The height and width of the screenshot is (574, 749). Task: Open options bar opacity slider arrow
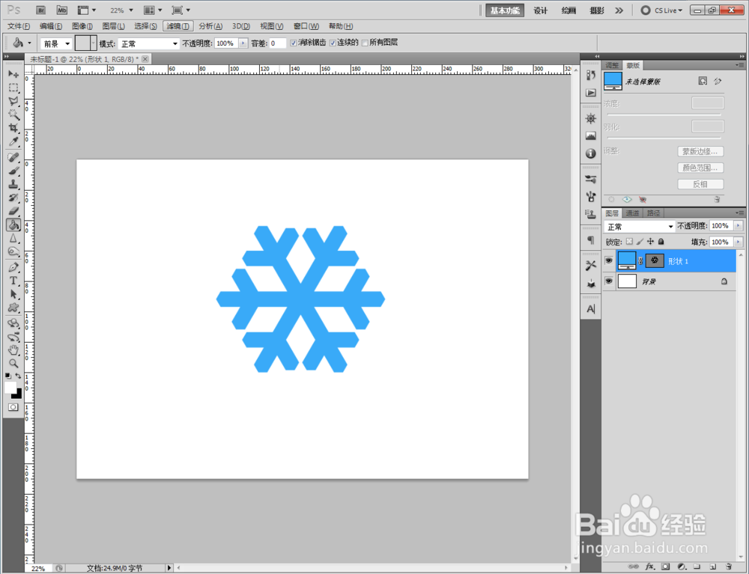(243, 43)
